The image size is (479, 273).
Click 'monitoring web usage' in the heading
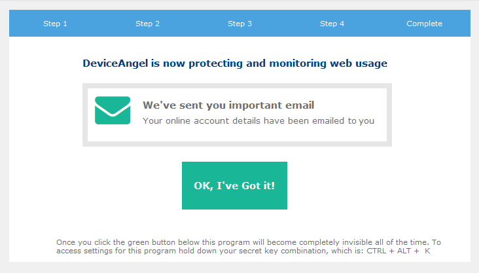[x=328, y=64]
